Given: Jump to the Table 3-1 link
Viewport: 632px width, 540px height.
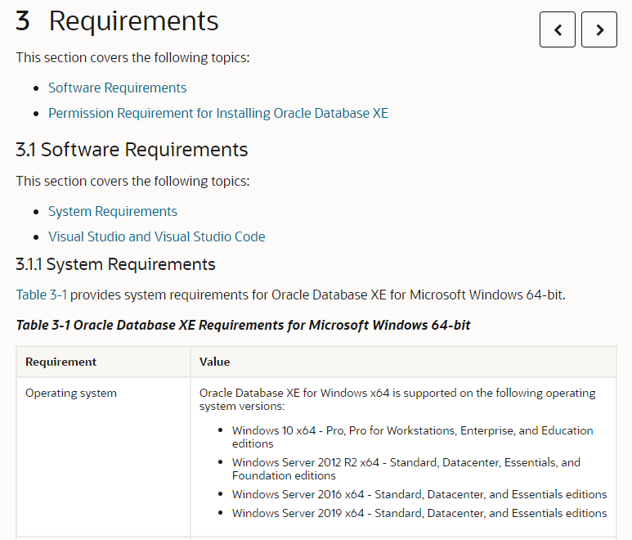Looking at the screenshot, I should (41, 295).
